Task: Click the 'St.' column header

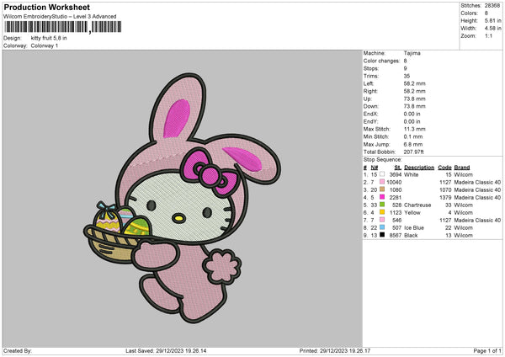Action: (x=398, y=168)
